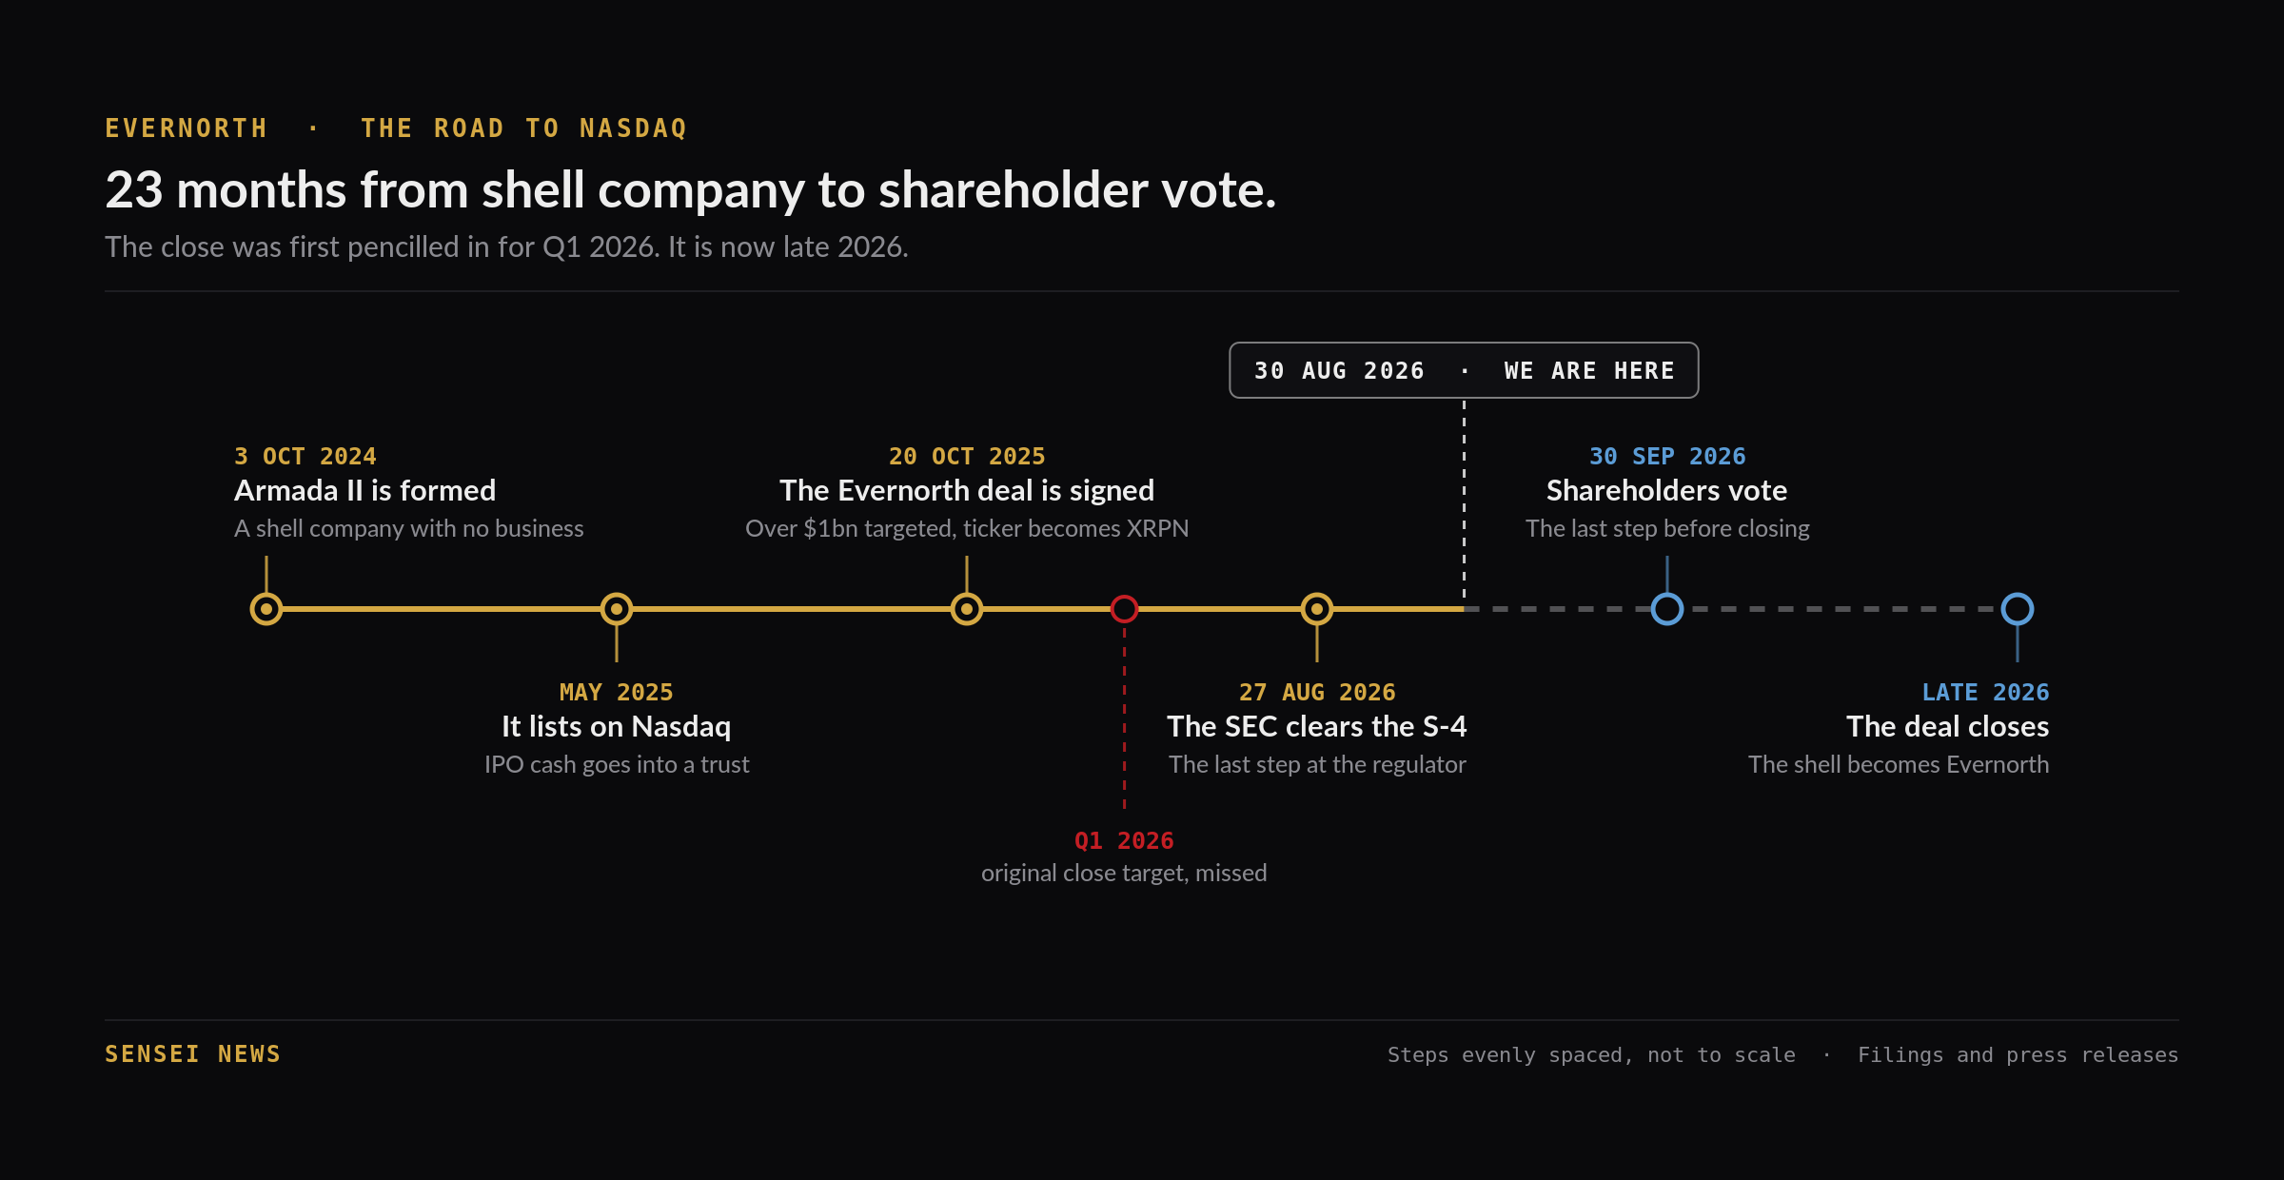Image resolution: width=2284 pixels, height=1180 pixels.
Task: Click 'The Evernorth deal is signed' title
Action: click(967, 491)
